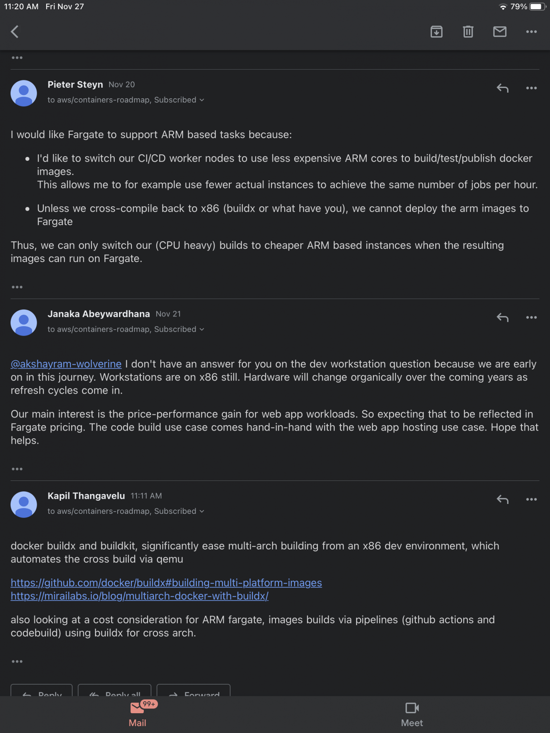Switch to the Mail tab
This screenshot has height=733, width=550.
(x=137, y=714)
